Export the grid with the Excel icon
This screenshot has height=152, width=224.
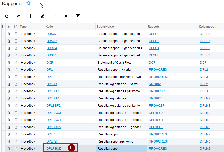(66, 16)
